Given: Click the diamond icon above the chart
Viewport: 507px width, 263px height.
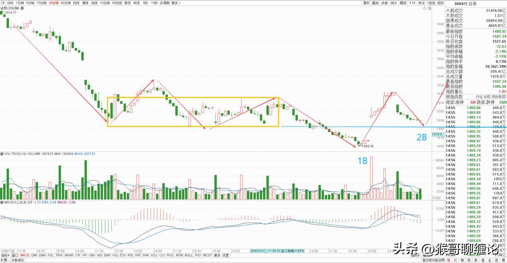Looking at the screenshot, I should (x=425, y=8).
